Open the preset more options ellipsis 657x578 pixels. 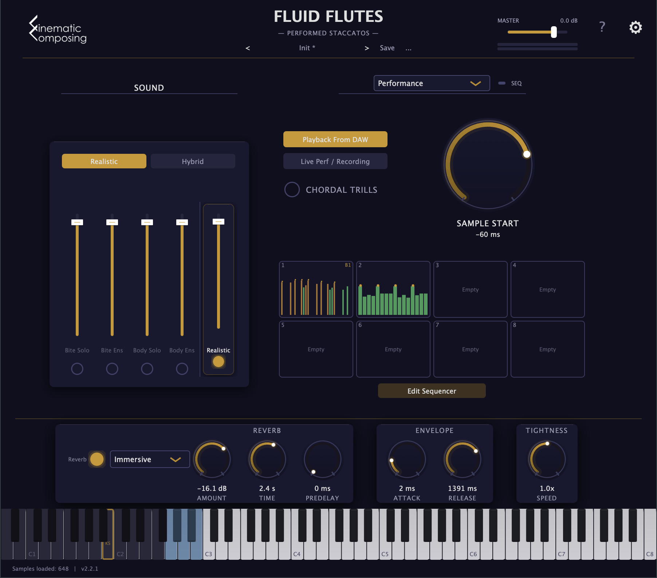(x=409, y=48)
